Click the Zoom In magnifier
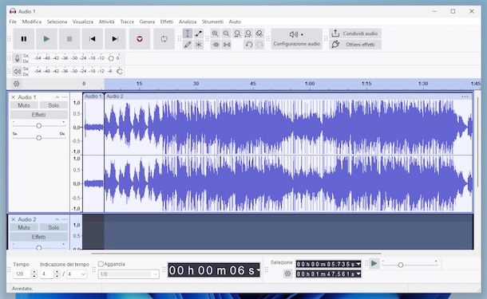 click(215, 33)
